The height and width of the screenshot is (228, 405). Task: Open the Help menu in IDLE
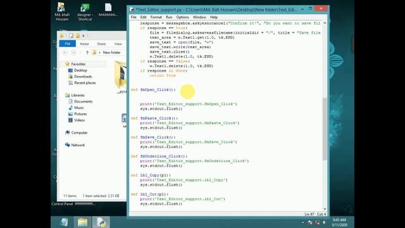point(214,17)
